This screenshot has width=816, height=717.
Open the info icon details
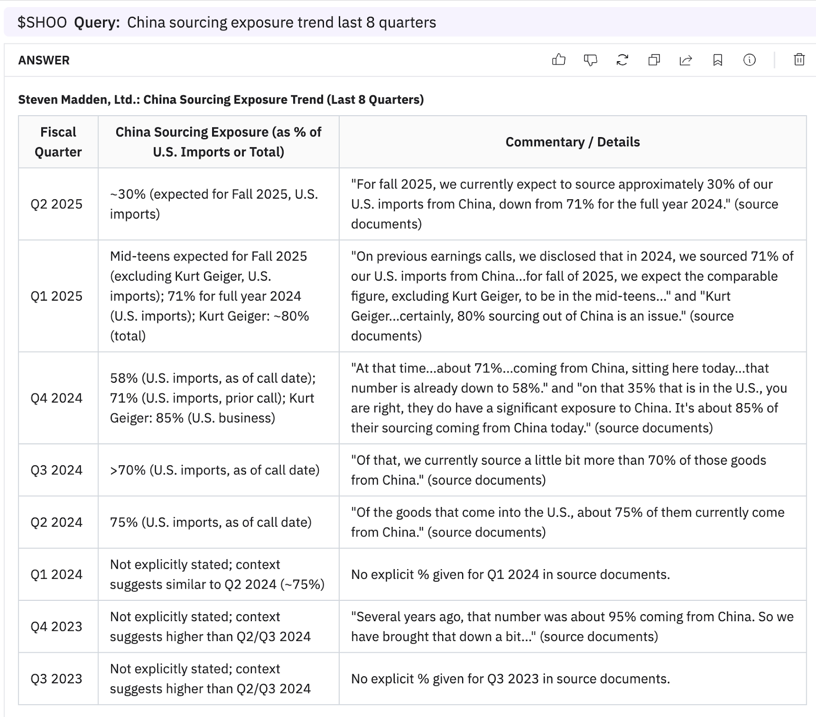click(x=749, y=60)
